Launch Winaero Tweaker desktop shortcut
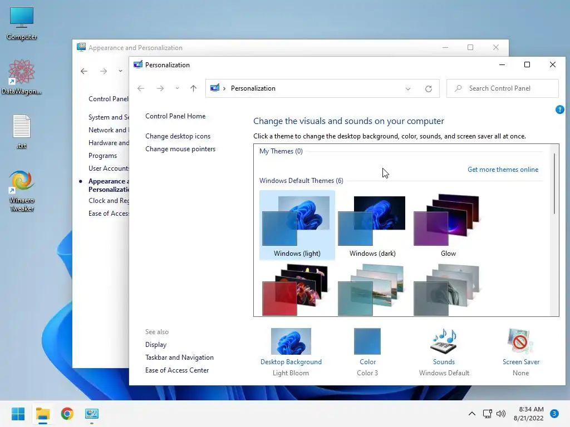The image size is (570, 427). click(x=22, y=191)
